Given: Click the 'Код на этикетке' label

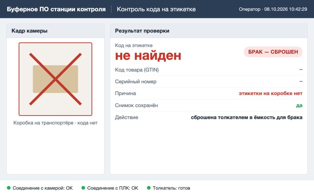Looking at the screenshot, I should coord(134,45).
